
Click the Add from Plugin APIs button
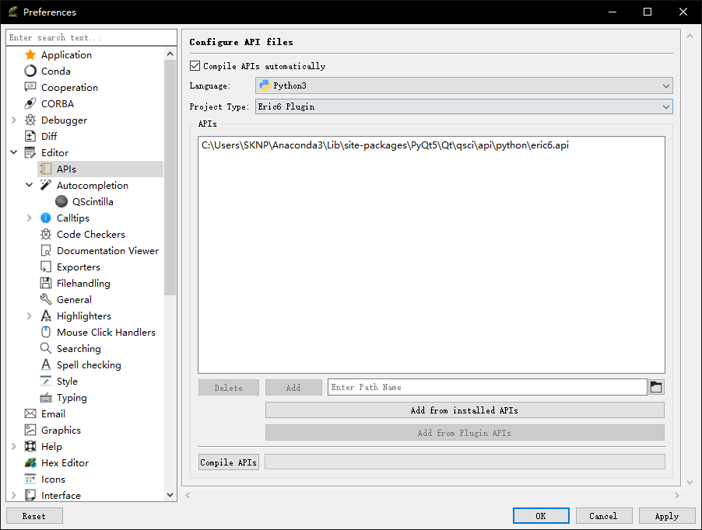[x=465, y=433]
